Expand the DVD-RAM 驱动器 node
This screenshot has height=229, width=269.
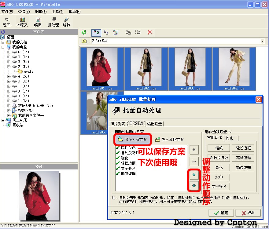pos(9,106)
